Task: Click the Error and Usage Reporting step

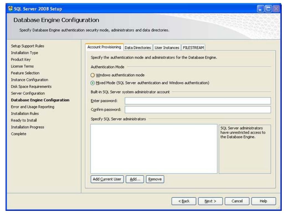Action: (x=33, y=107)
